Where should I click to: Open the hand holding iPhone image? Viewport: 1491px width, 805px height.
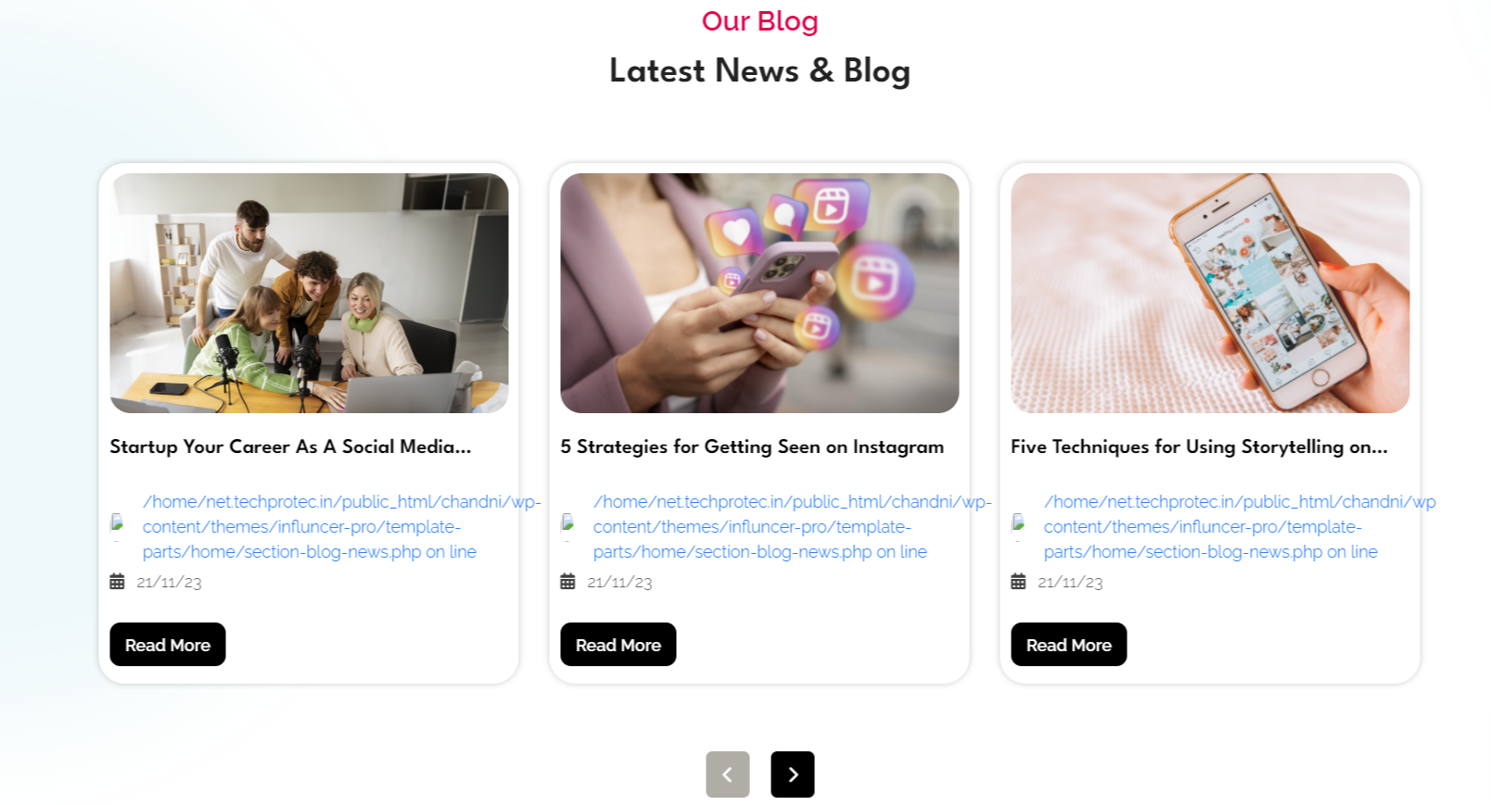pyautogui.click(x=1210, y=293)
